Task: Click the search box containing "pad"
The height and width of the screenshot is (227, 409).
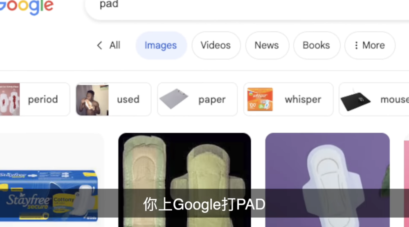Action: 245,6
